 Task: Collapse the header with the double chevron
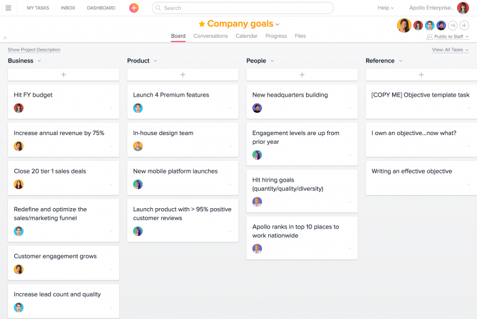coord(5,38)
